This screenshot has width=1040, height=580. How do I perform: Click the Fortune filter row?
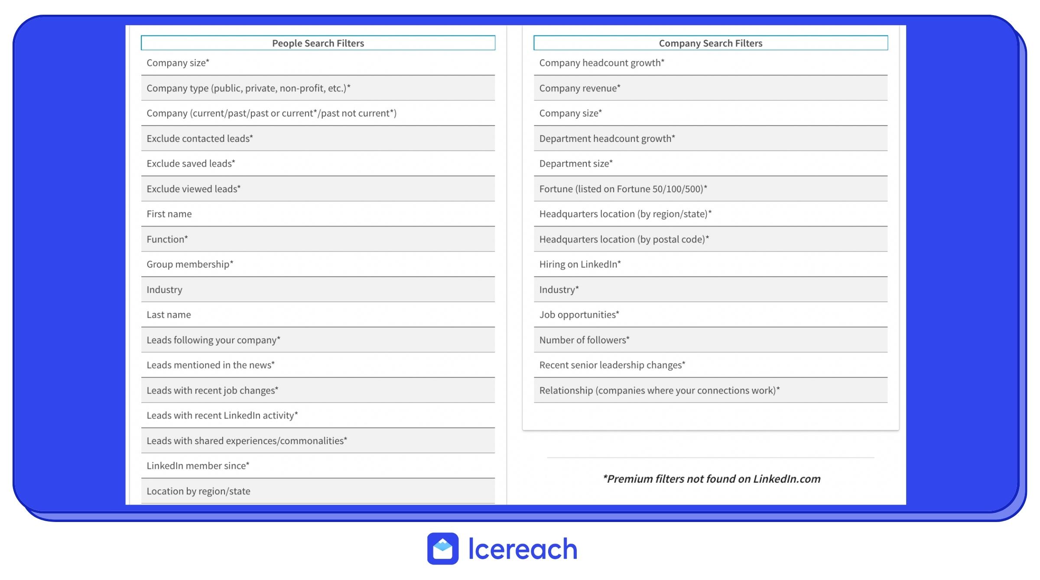[710, 188]
